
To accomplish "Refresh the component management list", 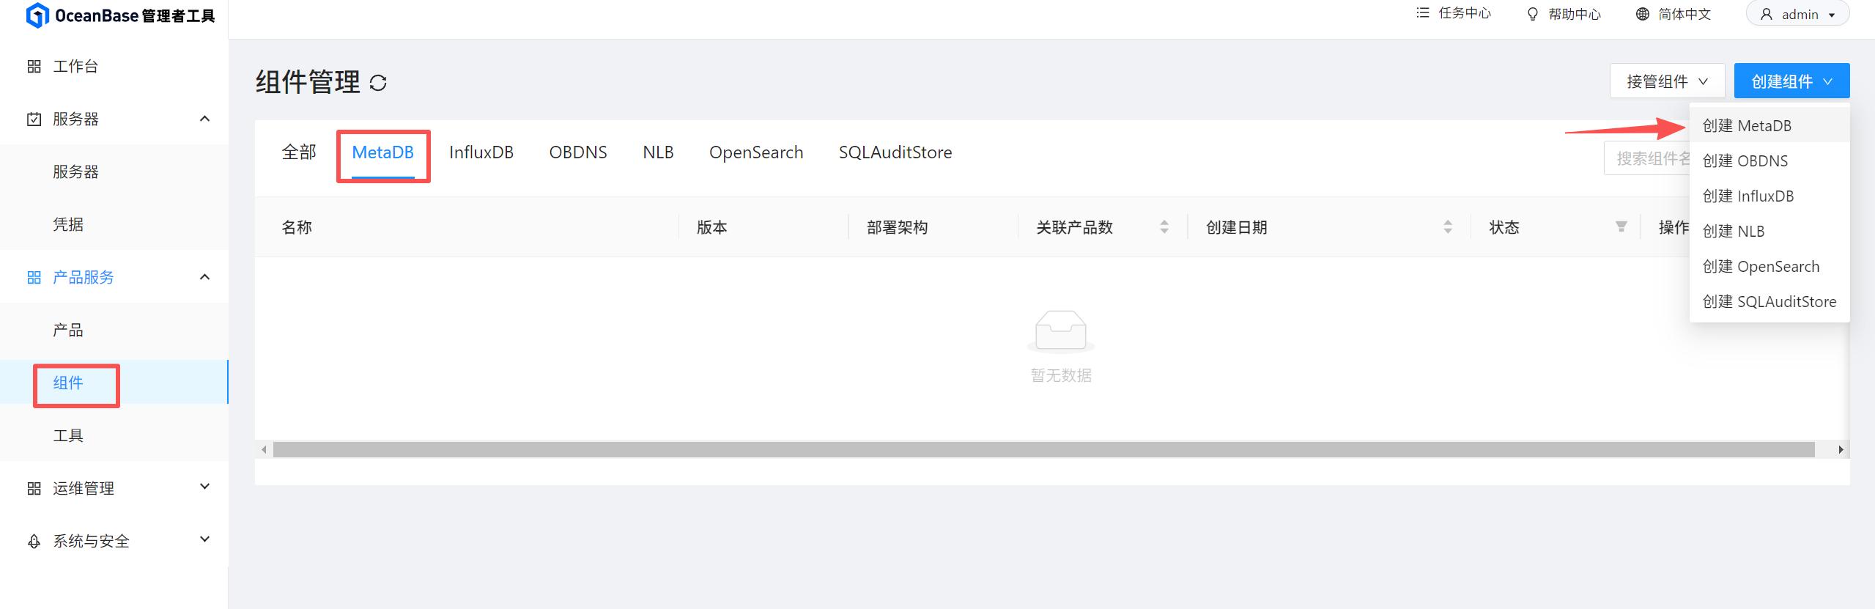I will pos(378,83).
